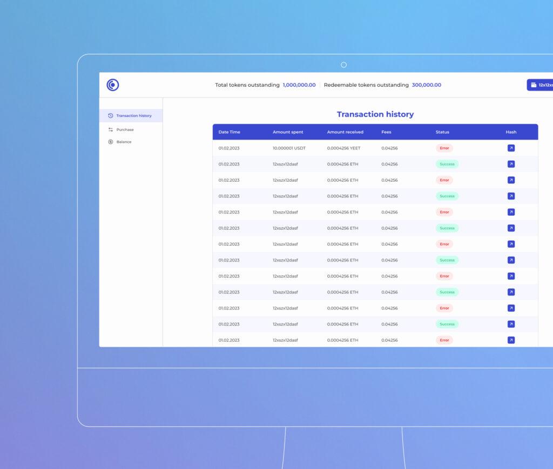Image resolution: width=553 pixels, height=469 pixels.
Task: Click the hash arrow beside the fourth Success row
Action: 511,260
